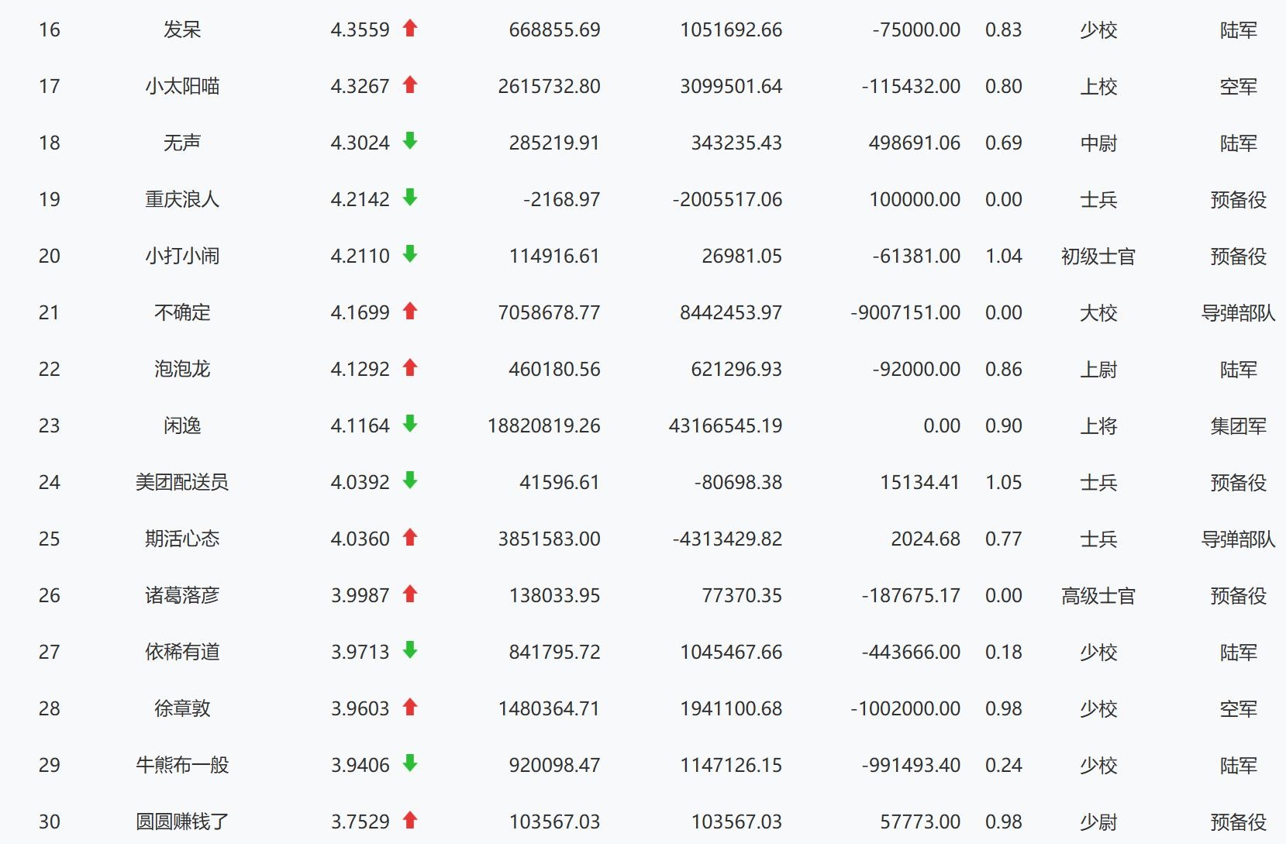Viewport: 1286px width, 844px height.
Task: Click the green down arrow beside 4.3024
Action: point(410,141)
